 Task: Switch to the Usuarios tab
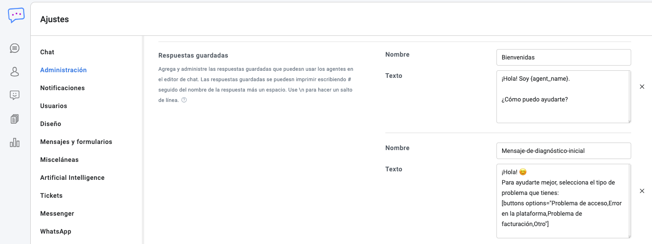tap(53, 106)
